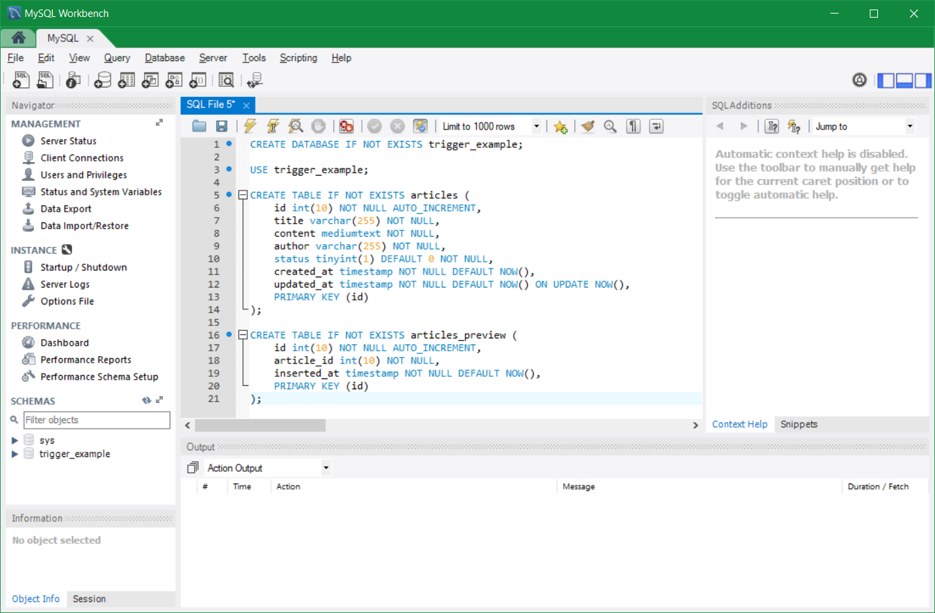Viewport: 935px width, 613px height.
Task: Switch to the Session tab
Action: (89, 599)
